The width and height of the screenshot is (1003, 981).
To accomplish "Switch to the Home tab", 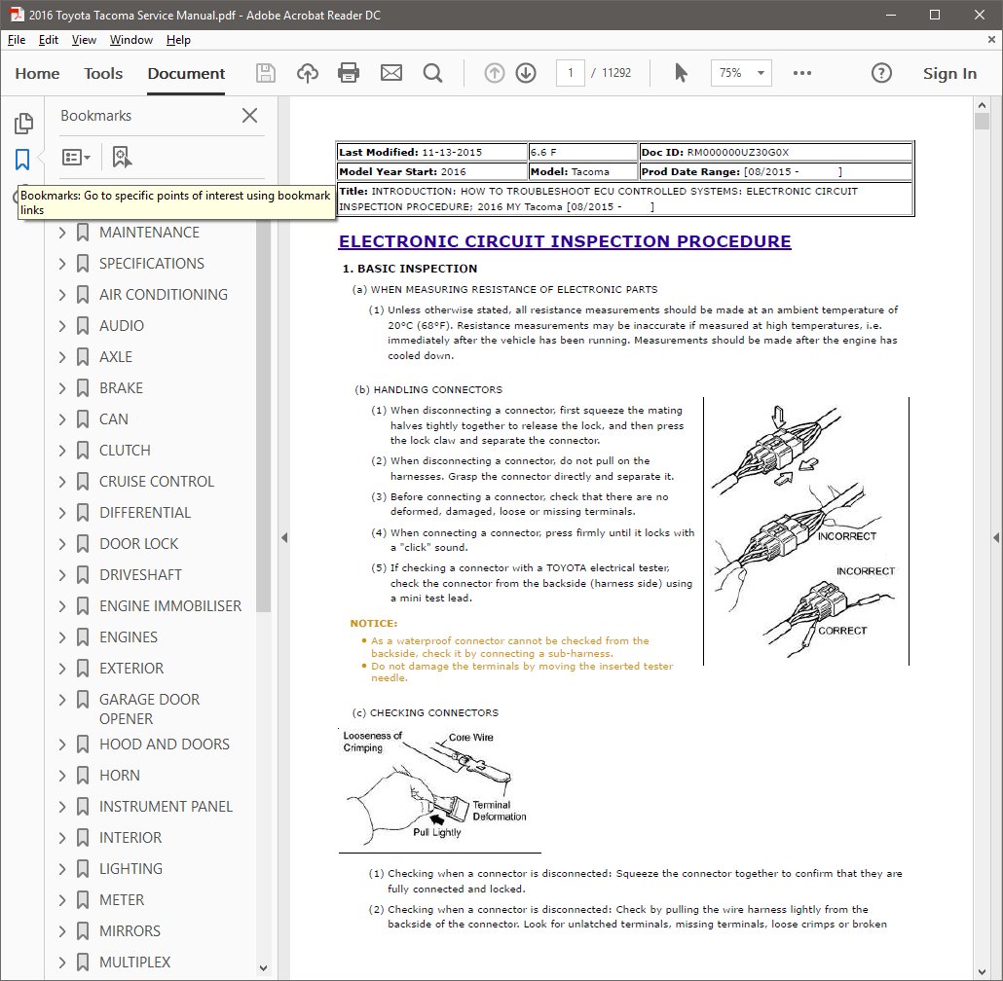I will (x=37, y=74).
